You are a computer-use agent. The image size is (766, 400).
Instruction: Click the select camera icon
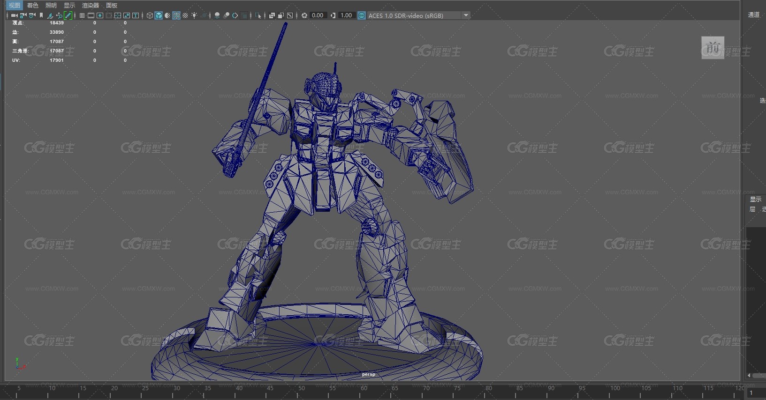tap(14, 15)
